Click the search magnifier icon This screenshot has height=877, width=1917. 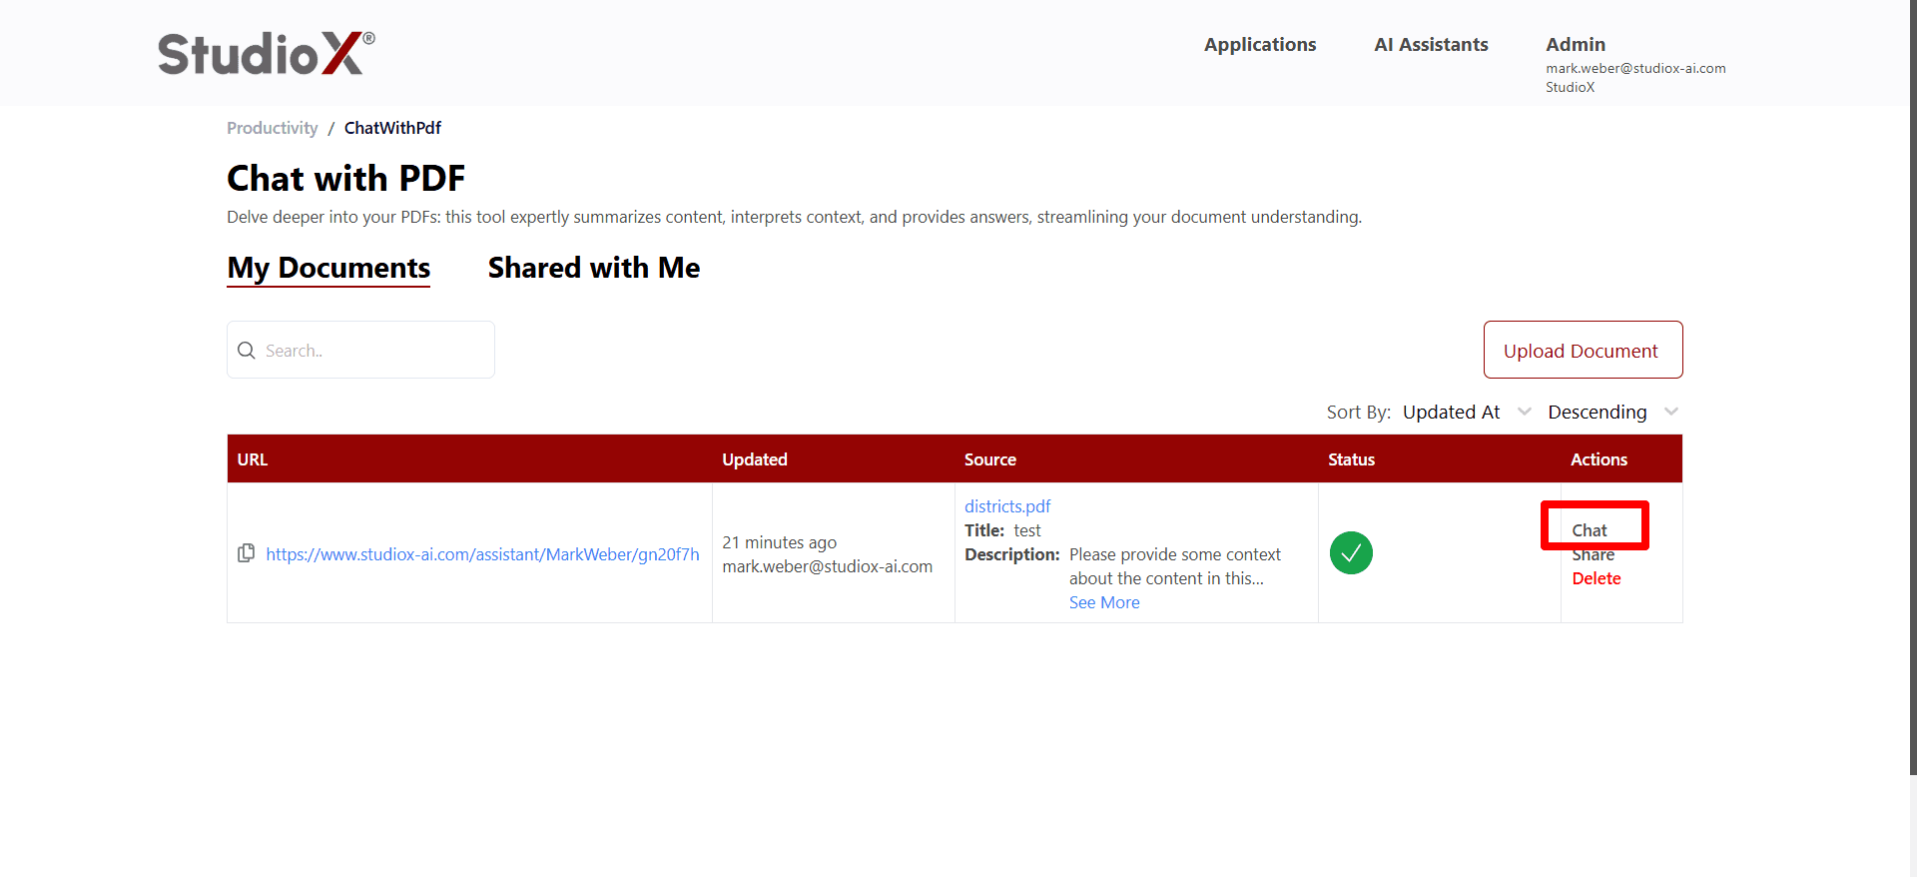tap(247, 351)
